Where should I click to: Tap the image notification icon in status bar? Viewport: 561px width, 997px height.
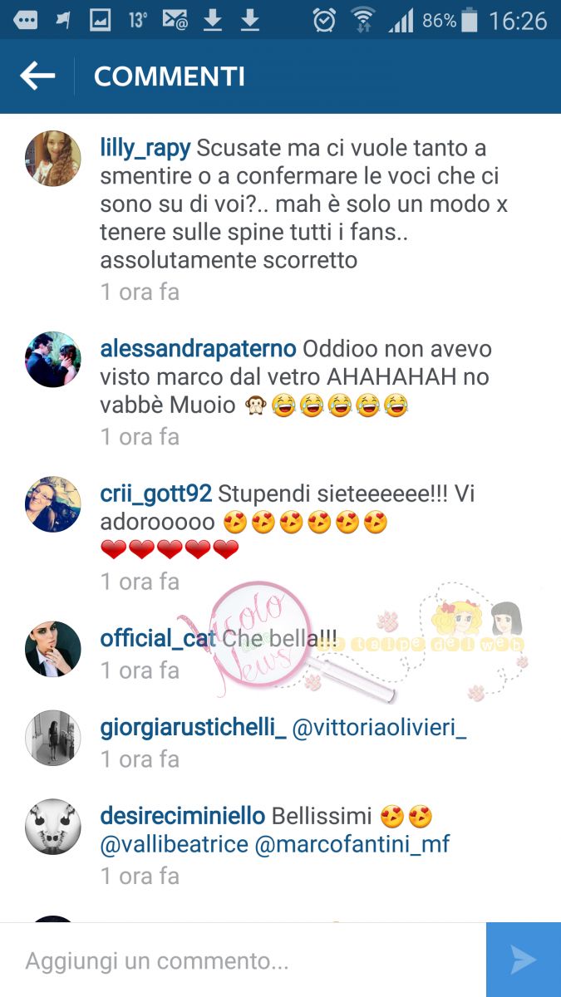pos(101,20)
